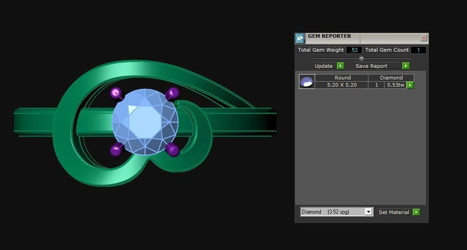Click the 'Total Gem Count' label

(x=387, y=50)
